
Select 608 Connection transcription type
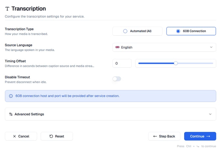(x=191, y=31)
